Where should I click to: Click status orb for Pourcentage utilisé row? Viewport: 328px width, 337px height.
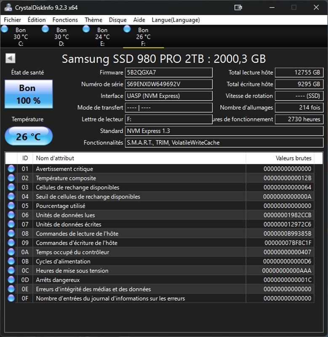[x=11, y=206]
